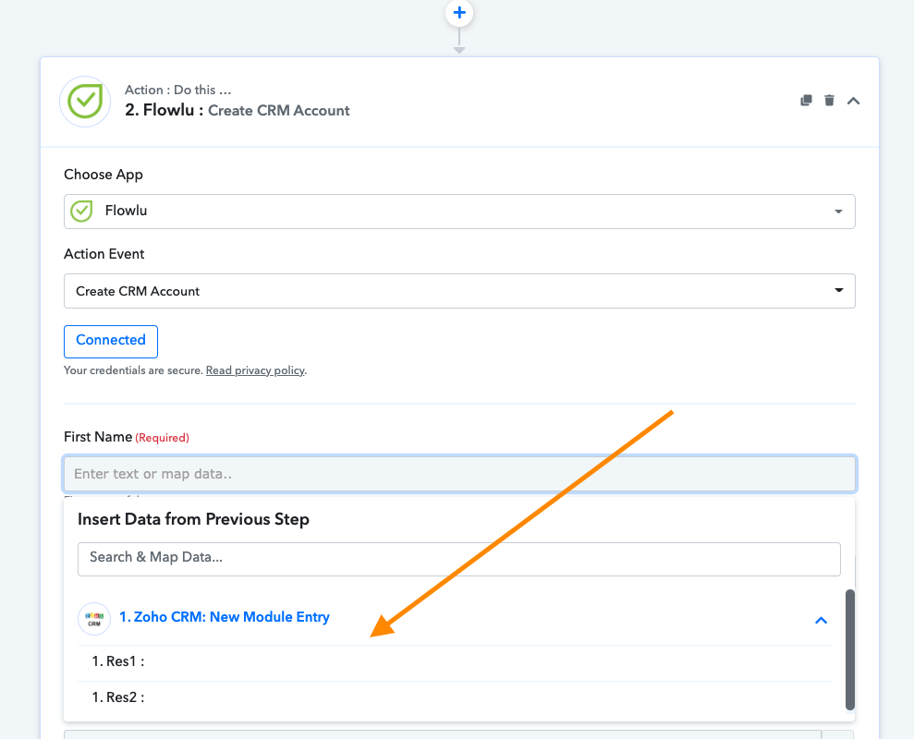Choose the '1. Res2 :' data entry
Viewport: 914px width, 739px height.
pos(455,698)
